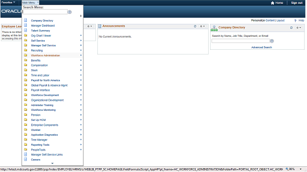This screenshot has height=172, width=307.
Task: Click the Home link text
Action: (x=279, y=3)
